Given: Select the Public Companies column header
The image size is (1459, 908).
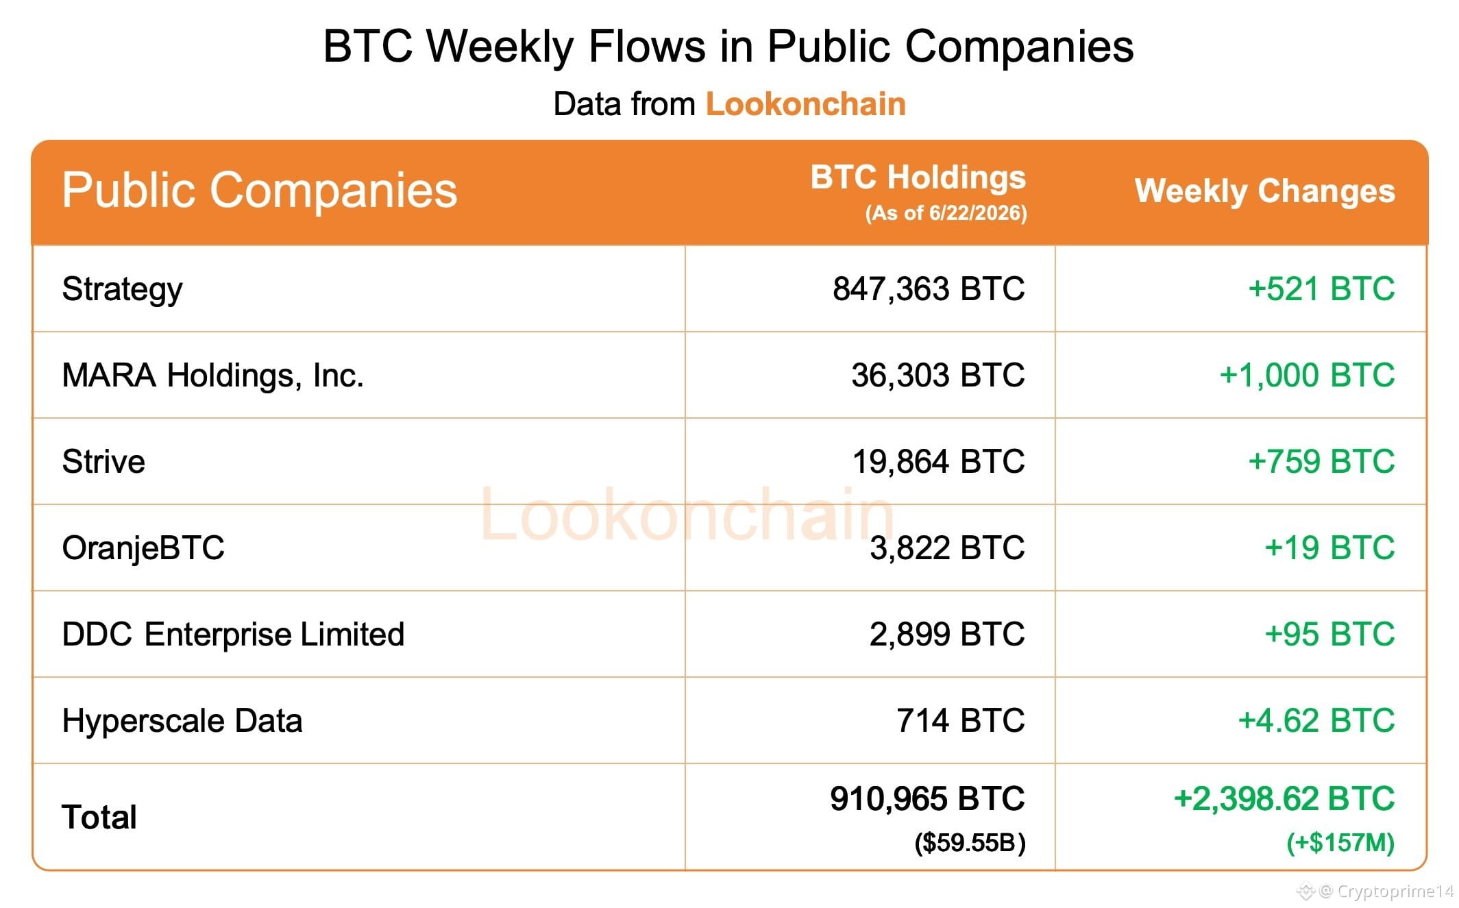Looking at the screenshot, I should 260,191.
